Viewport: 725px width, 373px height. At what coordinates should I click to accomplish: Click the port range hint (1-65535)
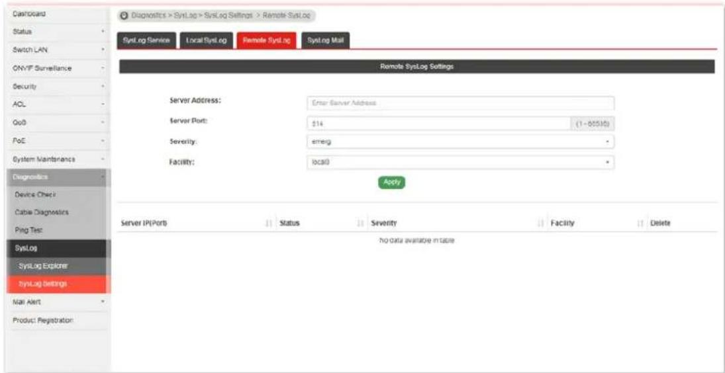point(594,124)
